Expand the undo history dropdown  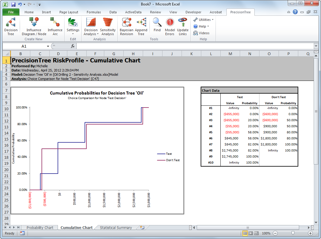[x=24, y=4]
